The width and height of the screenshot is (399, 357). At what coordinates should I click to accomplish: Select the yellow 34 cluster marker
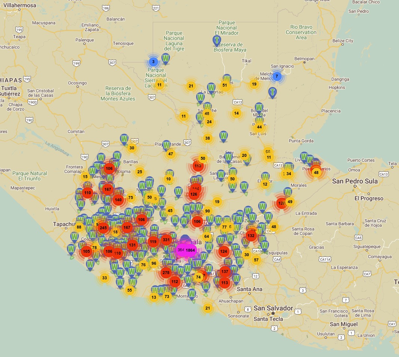point(288,174)
